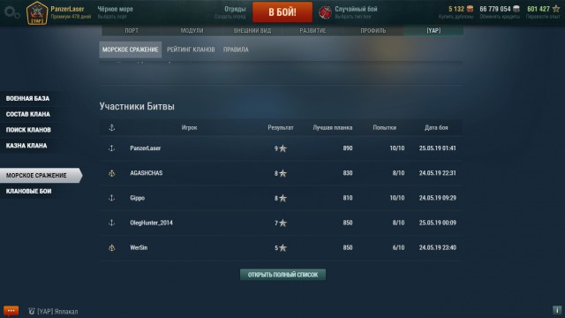Click Открыть полный список button
The width and height of the screenshot is (565, 318).
click(282, 275)
